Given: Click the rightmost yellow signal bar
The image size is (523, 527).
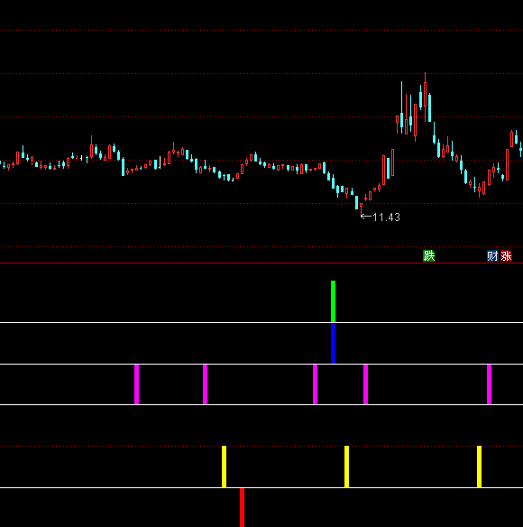Looking at the screenshot, I should pyautogui.click(x=480, y=467).
